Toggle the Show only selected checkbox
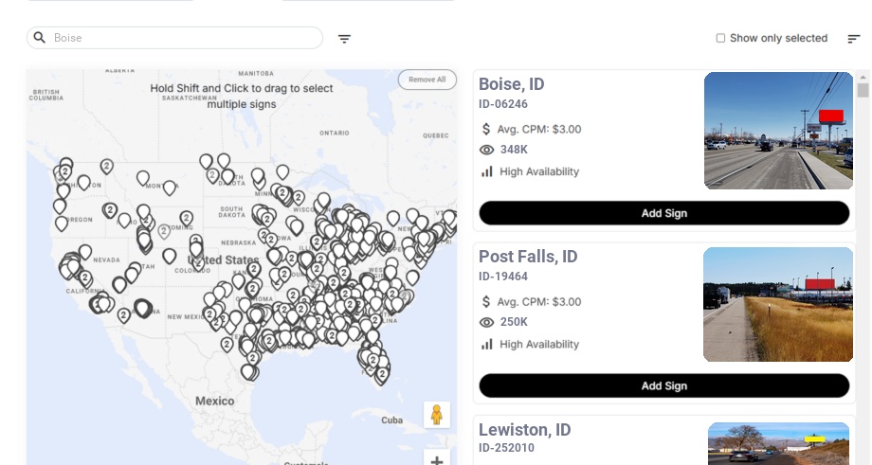872x465 pixels. (x=720, y=39)
